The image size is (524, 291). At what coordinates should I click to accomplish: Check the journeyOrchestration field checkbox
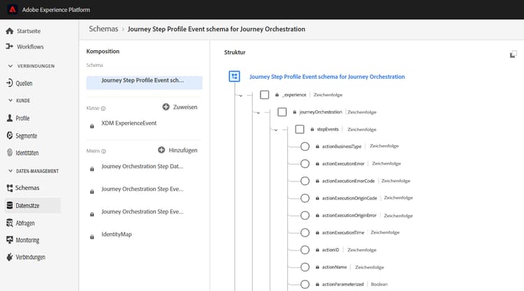tap(282, 112)
